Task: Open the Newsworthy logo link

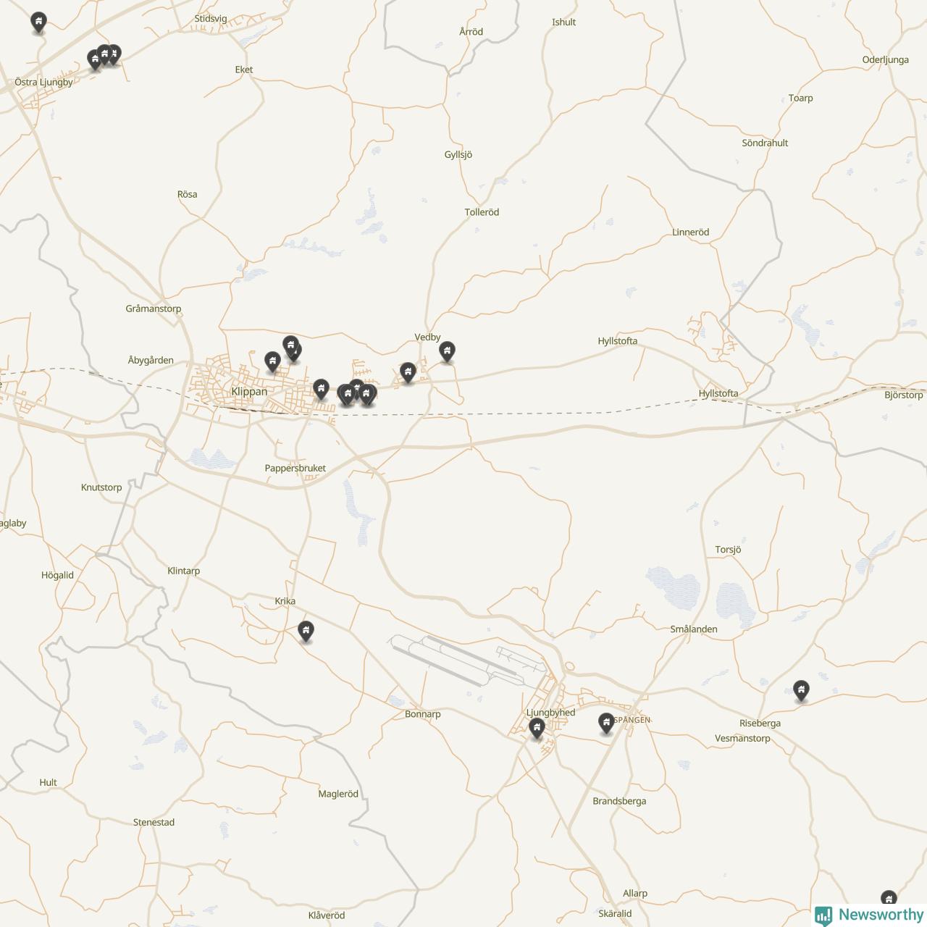Action: (869, 915)
